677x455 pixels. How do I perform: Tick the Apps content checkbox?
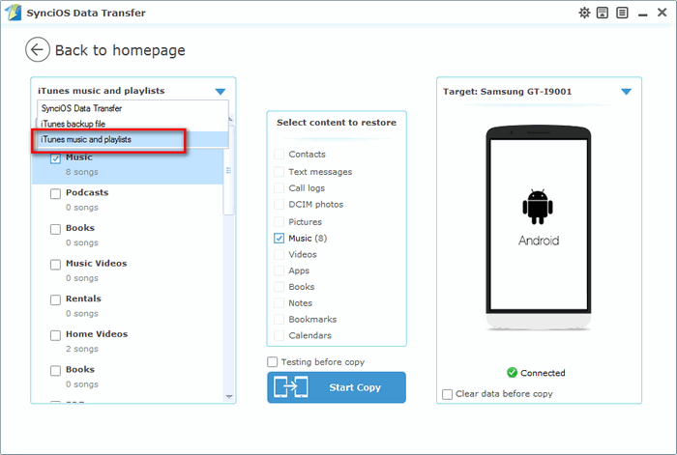click(279, 270)
